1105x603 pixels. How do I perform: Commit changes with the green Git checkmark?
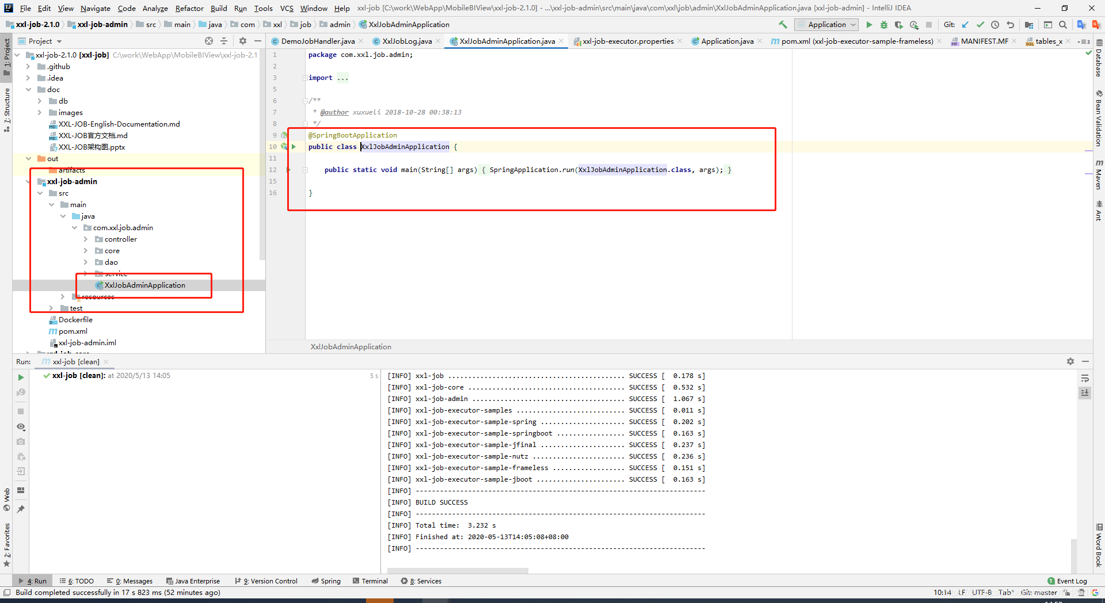980,25
